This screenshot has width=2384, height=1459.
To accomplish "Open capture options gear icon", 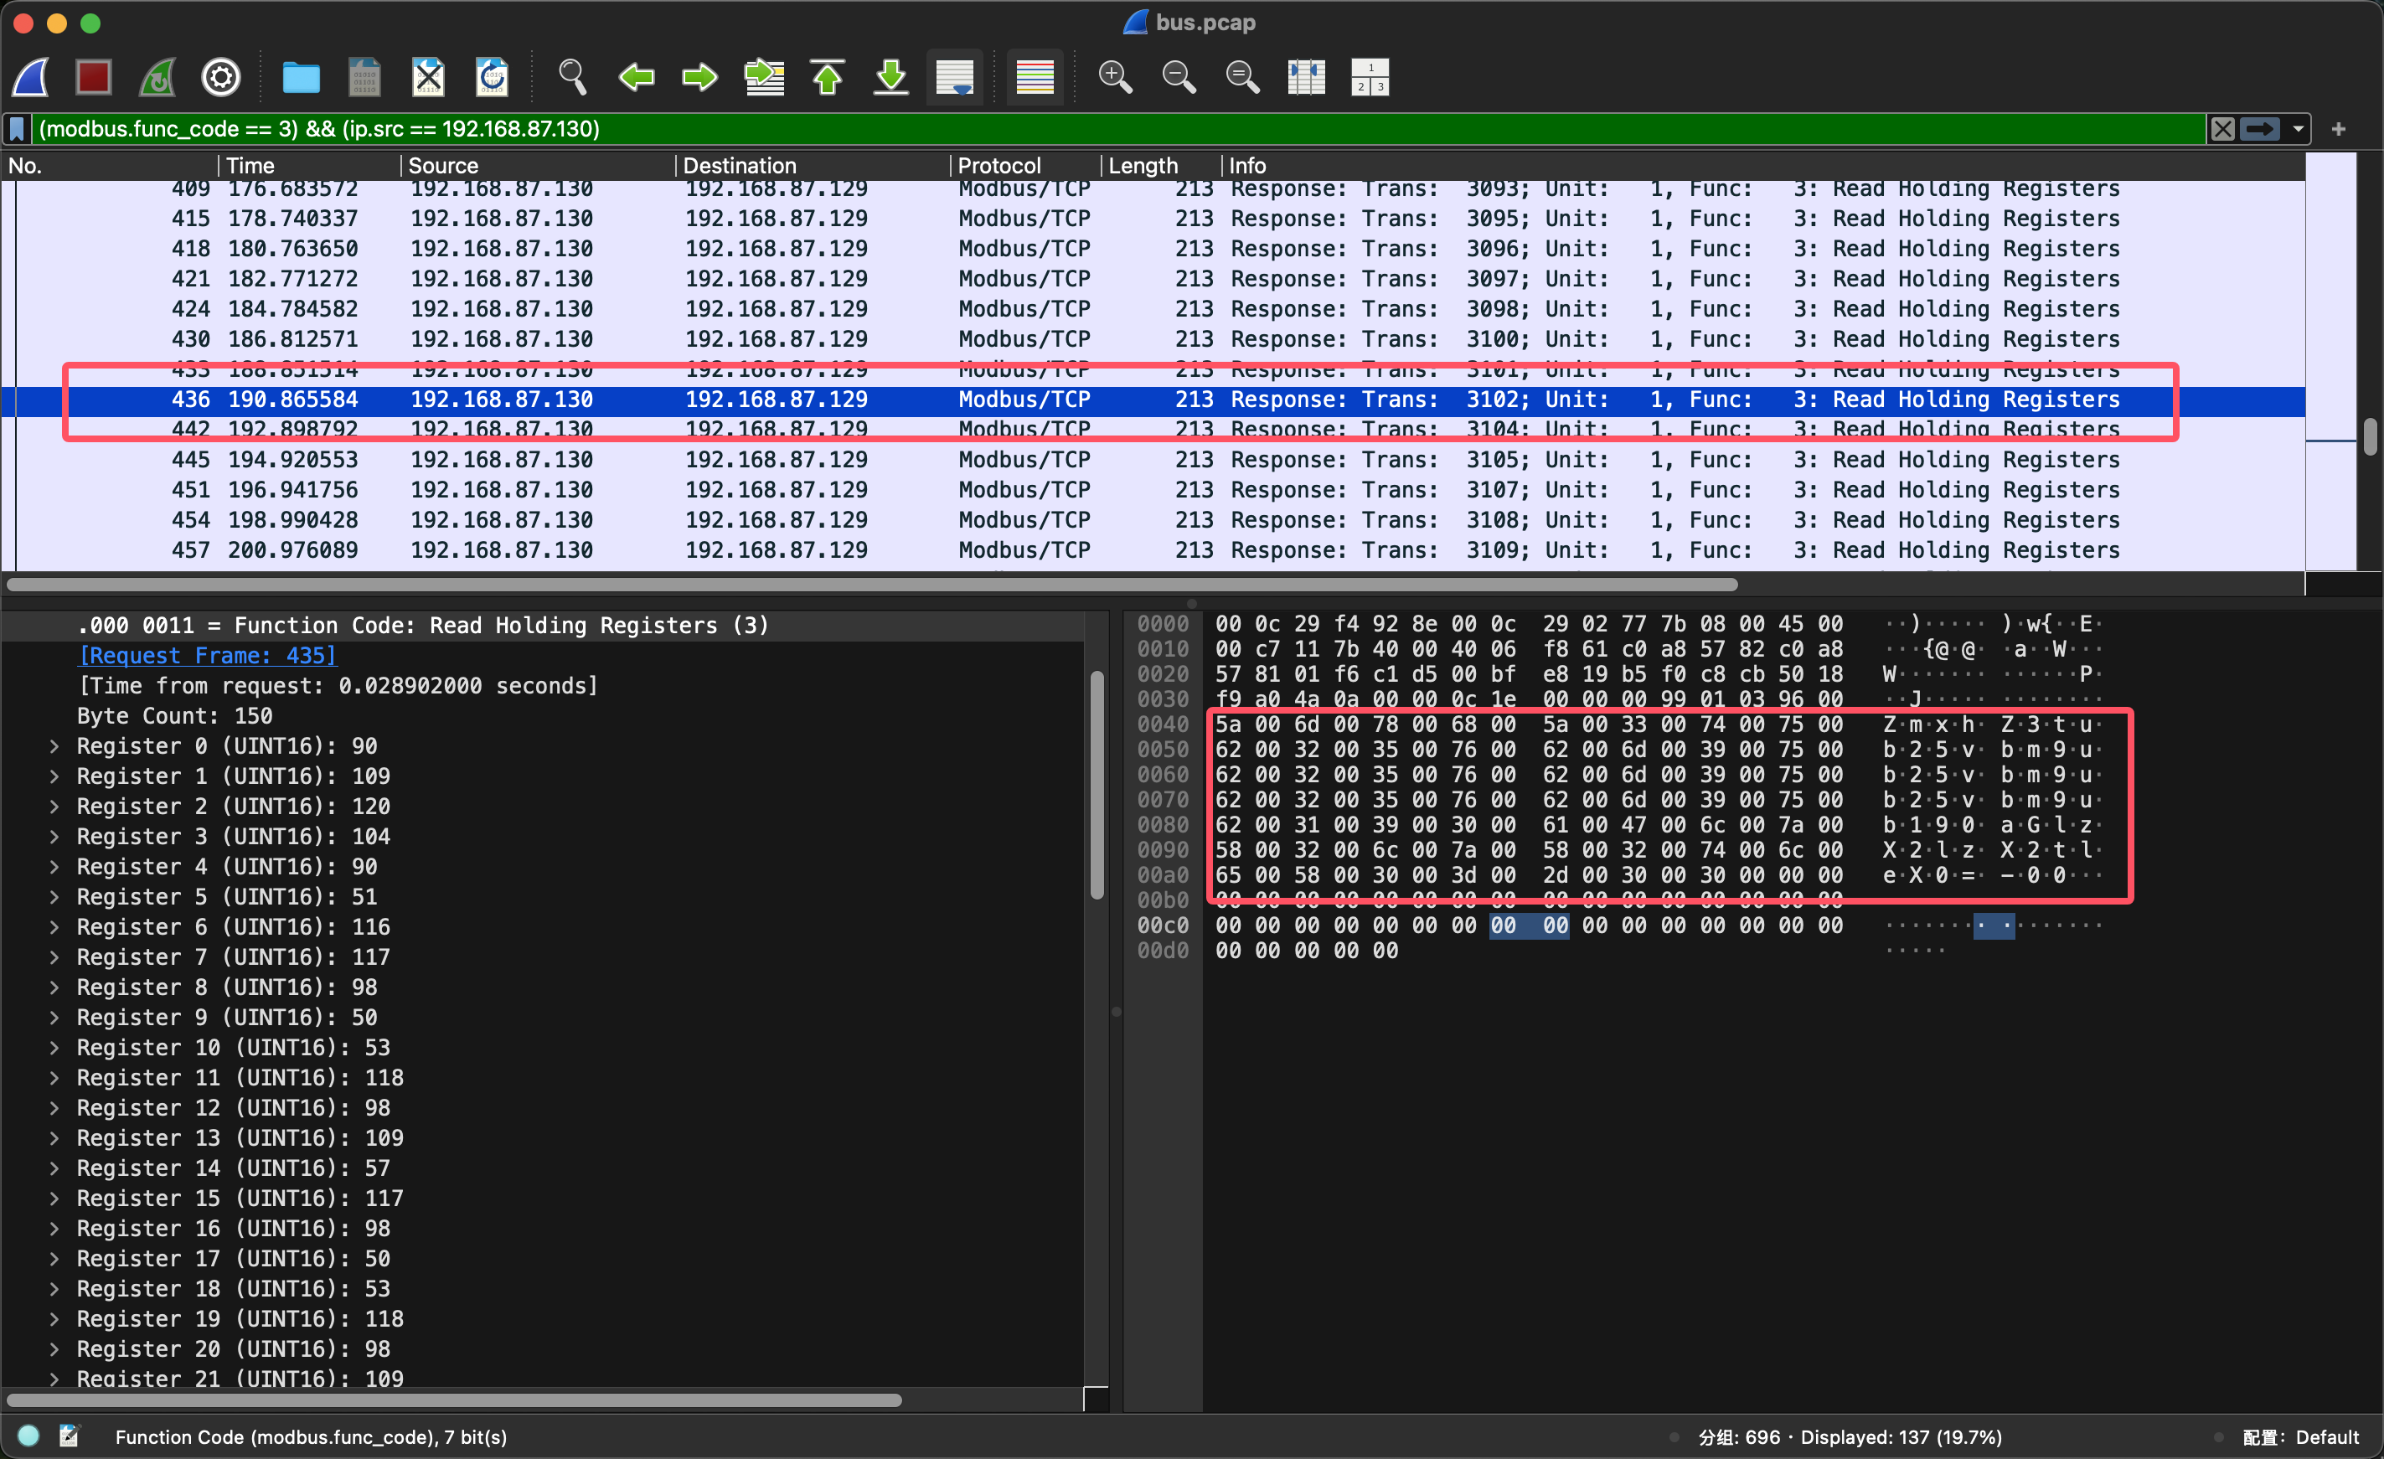I will click(220, 77).
